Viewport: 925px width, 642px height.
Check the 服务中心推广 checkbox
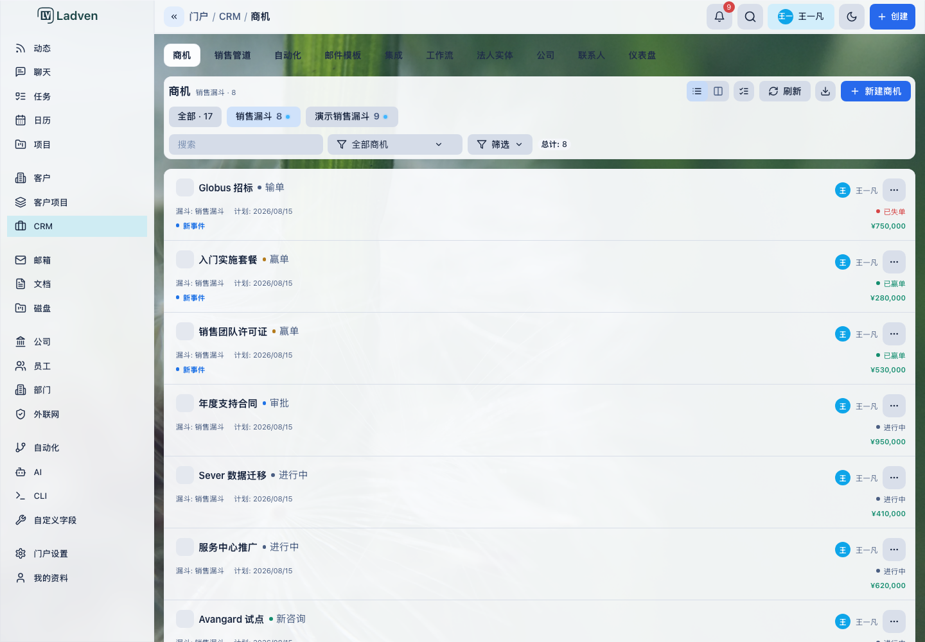[185, 547]
